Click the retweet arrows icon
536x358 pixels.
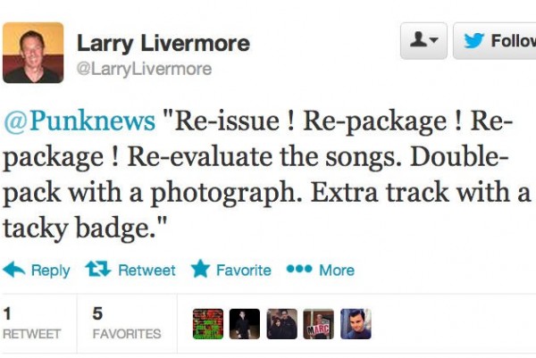click(x=98, y=270)
